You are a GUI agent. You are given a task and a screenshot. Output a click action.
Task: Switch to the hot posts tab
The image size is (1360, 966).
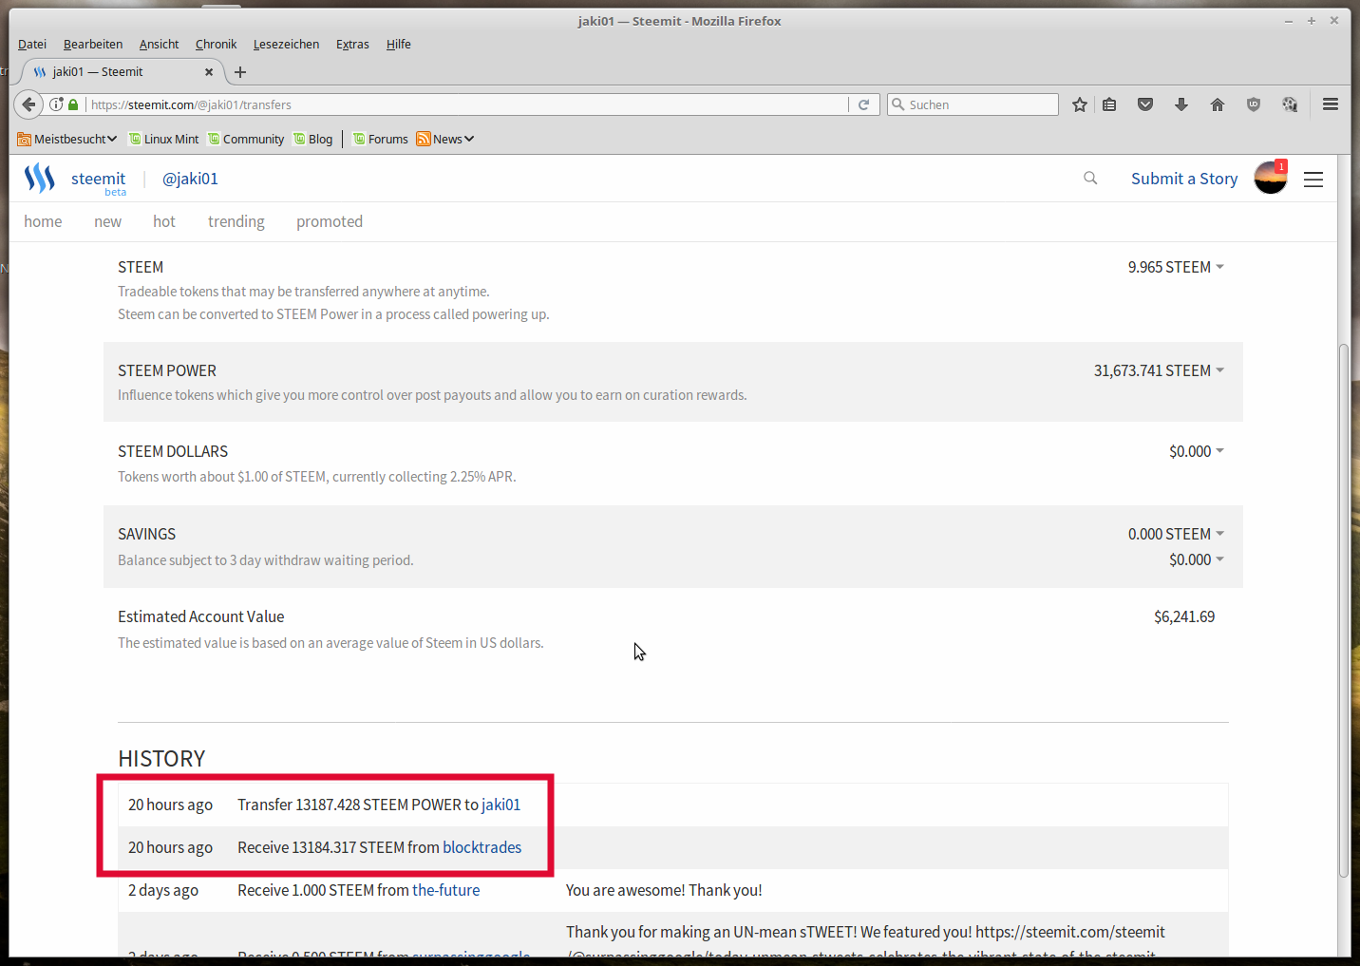[164, 221]
